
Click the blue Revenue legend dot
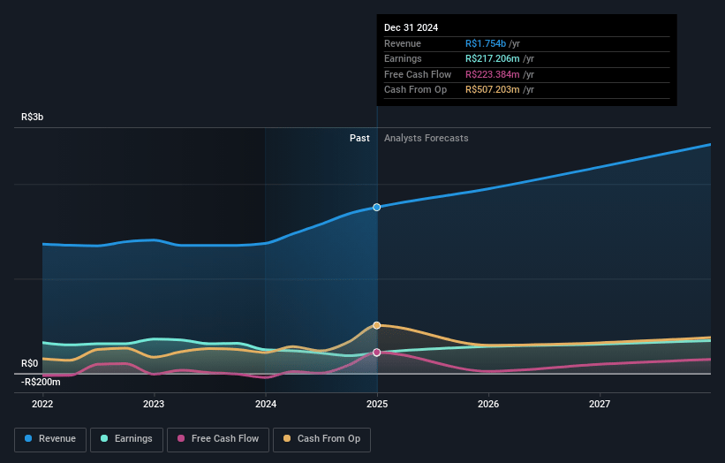[x=28, y=438]
